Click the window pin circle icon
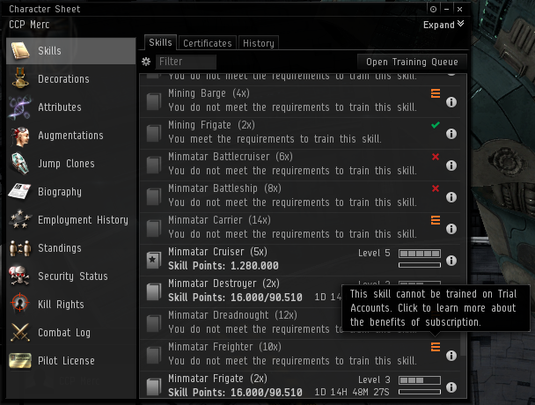The width and height of the screenshot is (535, 405). (433, 9)
